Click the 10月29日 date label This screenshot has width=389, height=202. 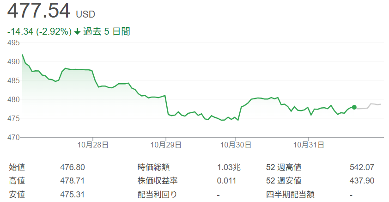coord(164,145)
